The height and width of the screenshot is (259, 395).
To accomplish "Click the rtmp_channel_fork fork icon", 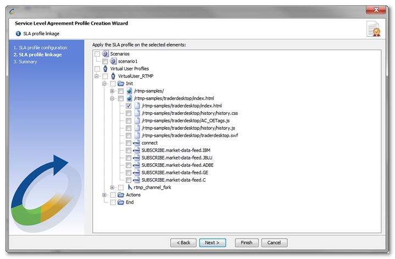I will click(129, 188).
